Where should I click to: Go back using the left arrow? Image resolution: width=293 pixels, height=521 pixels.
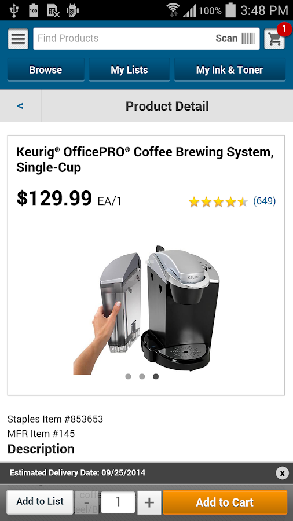(20, 106)
